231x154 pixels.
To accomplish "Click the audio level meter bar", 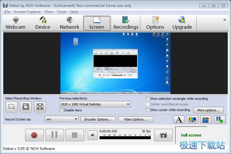I will (125, 138).
